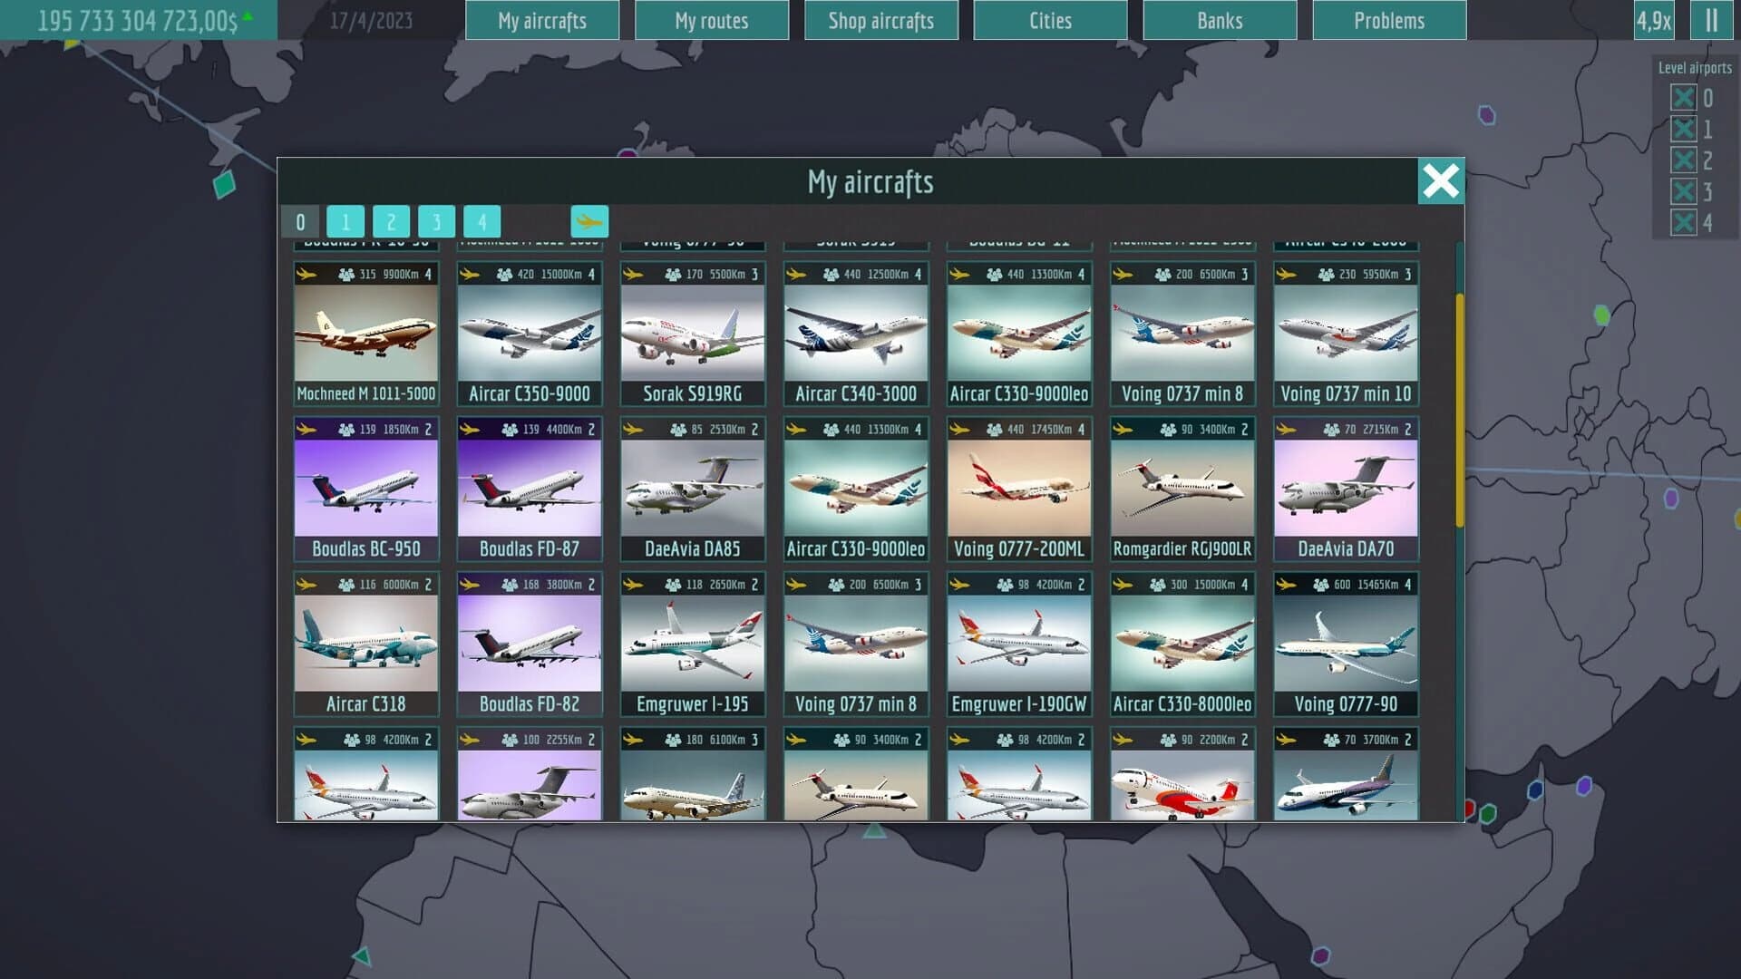Uncheck level 2 in the Level airports panel

coord(1685,160)
